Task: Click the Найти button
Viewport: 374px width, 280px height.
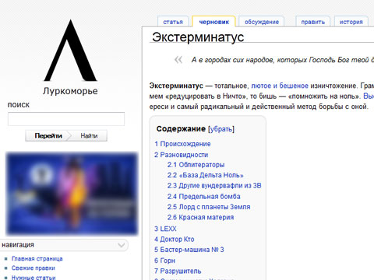Action: 89,135
